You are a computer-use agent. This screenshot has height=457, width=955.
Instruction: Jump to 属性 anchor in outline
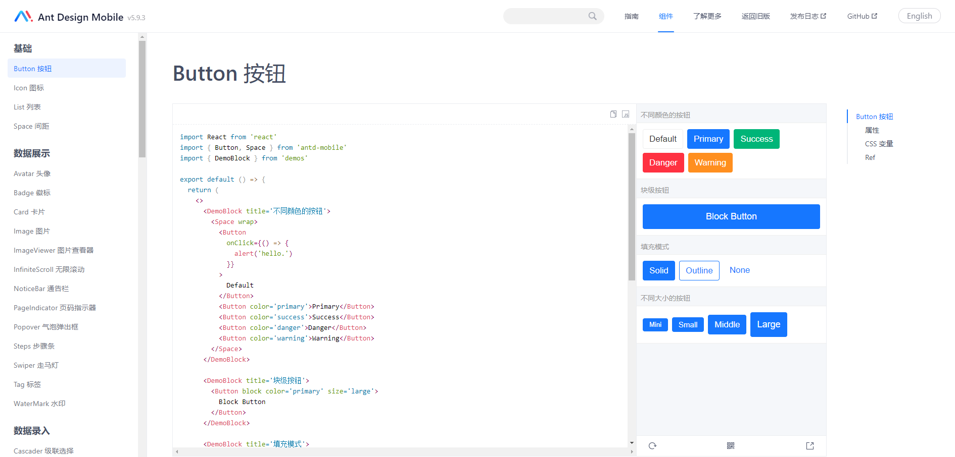click(x=872, y=130)
